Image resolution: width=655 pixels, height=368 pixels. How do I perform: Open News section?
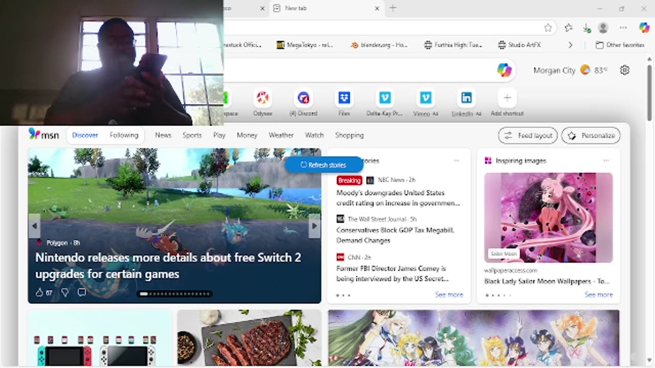coord(163,135)
